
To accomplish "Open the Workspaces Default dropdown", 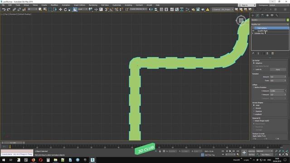I will 279,5.
